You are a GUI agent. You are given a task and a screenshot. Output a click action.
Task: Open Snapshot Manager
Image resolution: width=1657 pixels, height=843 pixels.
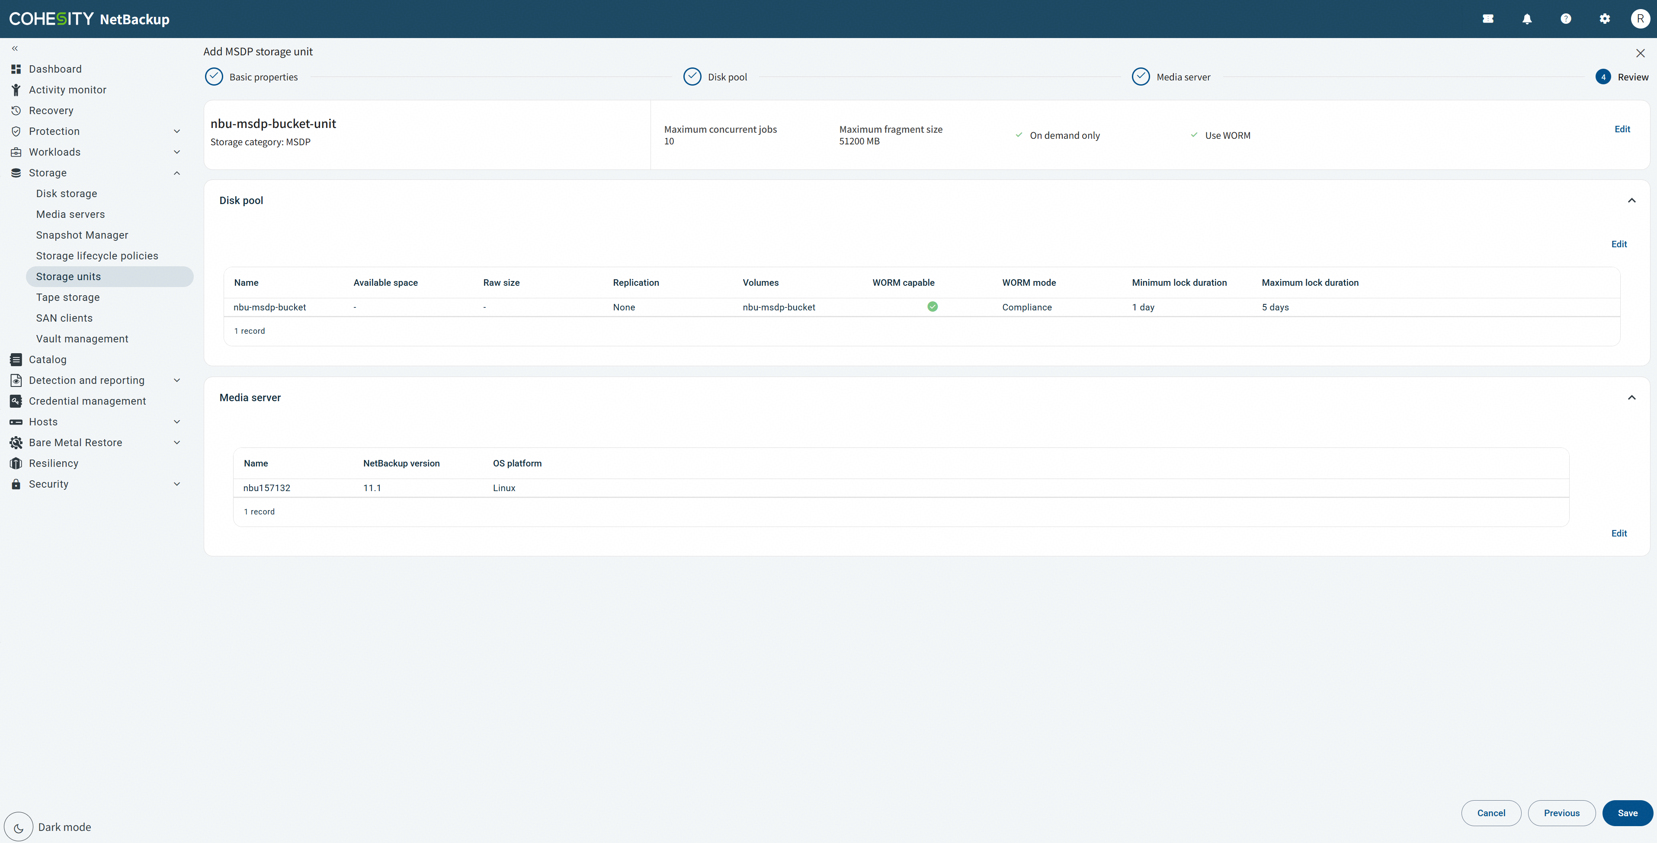coord(82,235)
